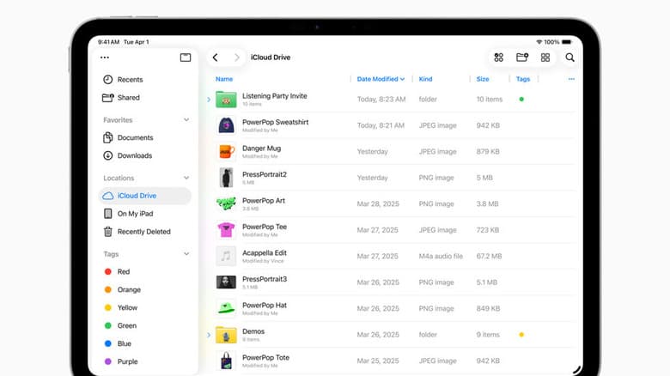The height and width of the screenshot is (376, 670).
Task: Select iCloud Drive in the sidebar
Action: pos(137,196)
